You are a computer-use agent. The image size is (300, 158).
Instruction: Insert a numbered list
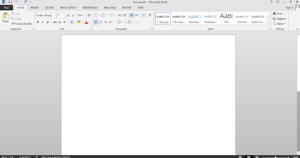[103, 15]
